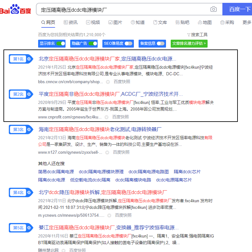The image size is (252, 252).
Task: Click www.n127.com source URL
Action: [x=70, y=152]
